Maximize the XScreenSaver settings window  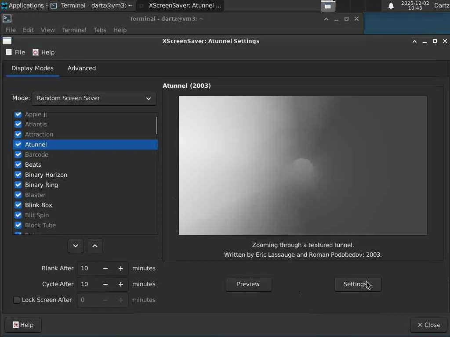pos(435,41)
